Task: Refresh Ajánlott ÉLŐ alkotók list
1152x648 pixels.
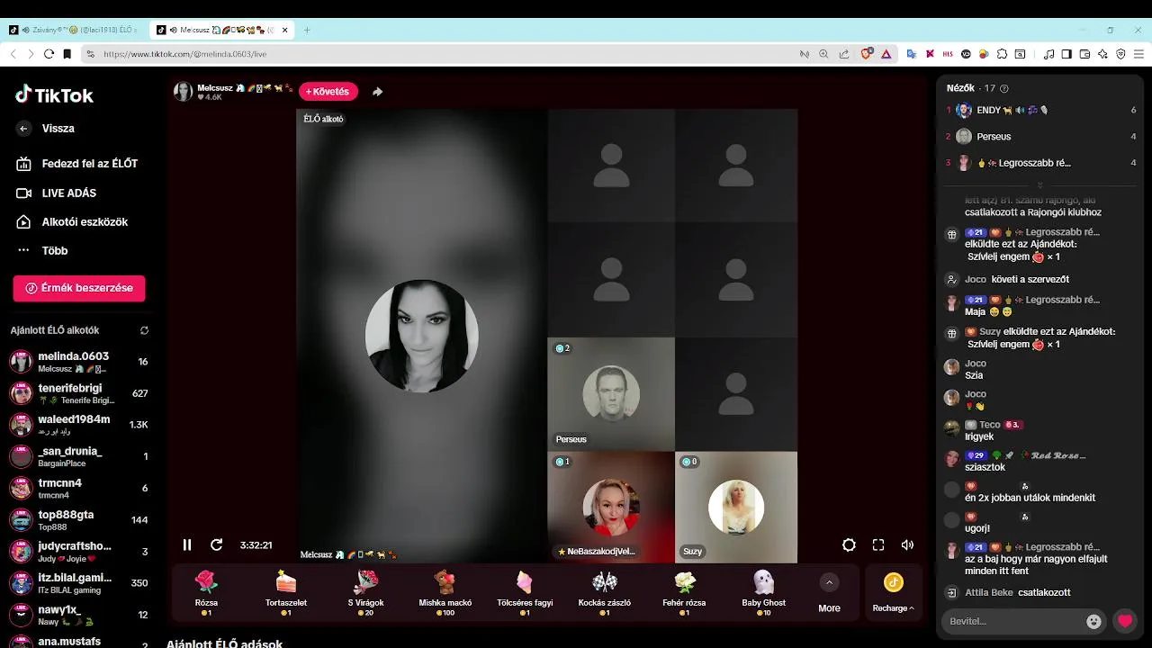Action: coord(144,330)
